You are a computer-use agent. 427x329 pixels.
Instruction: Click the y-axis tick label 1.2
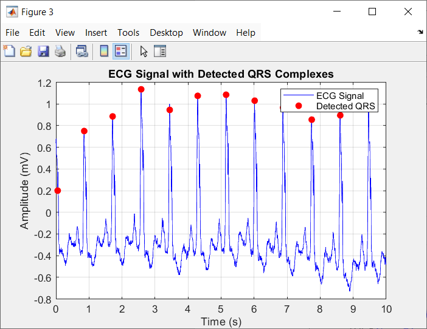tap(44, 83)
